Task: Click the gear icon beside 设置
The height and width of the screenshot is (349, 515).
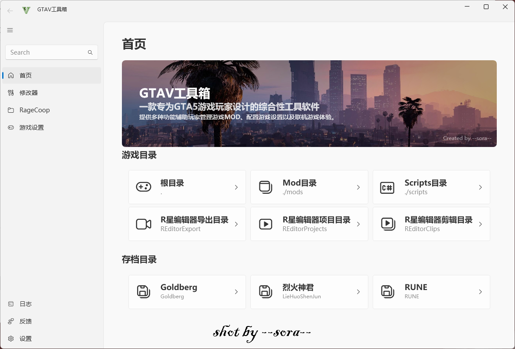Action: pyautogui.click(x=11, y=339)
